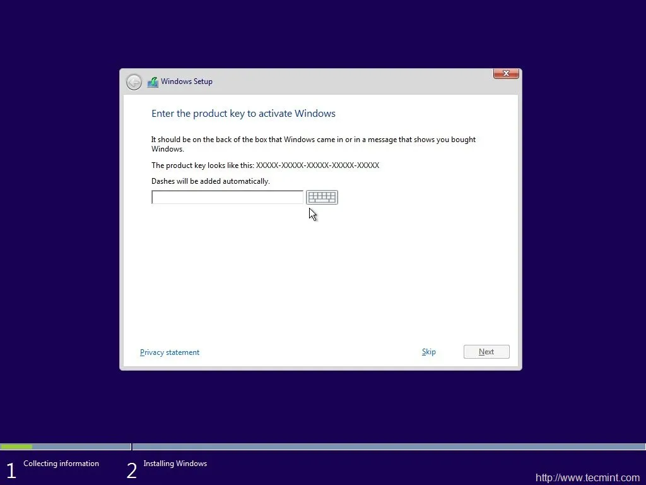Viewport: 646px width, 485px height.
Task: Open the Privacy statement link
Action: (169, 353)
